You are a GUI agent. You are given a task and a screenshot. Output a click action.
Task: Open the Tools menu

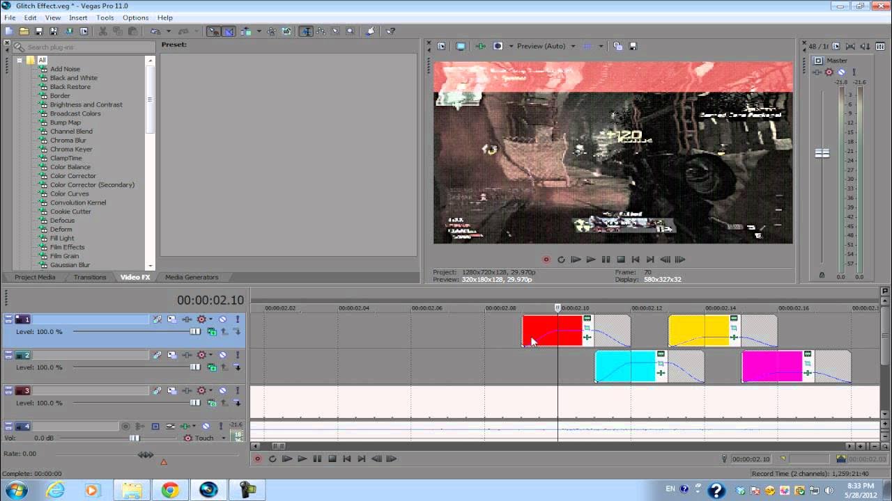[x=105, y=17]
